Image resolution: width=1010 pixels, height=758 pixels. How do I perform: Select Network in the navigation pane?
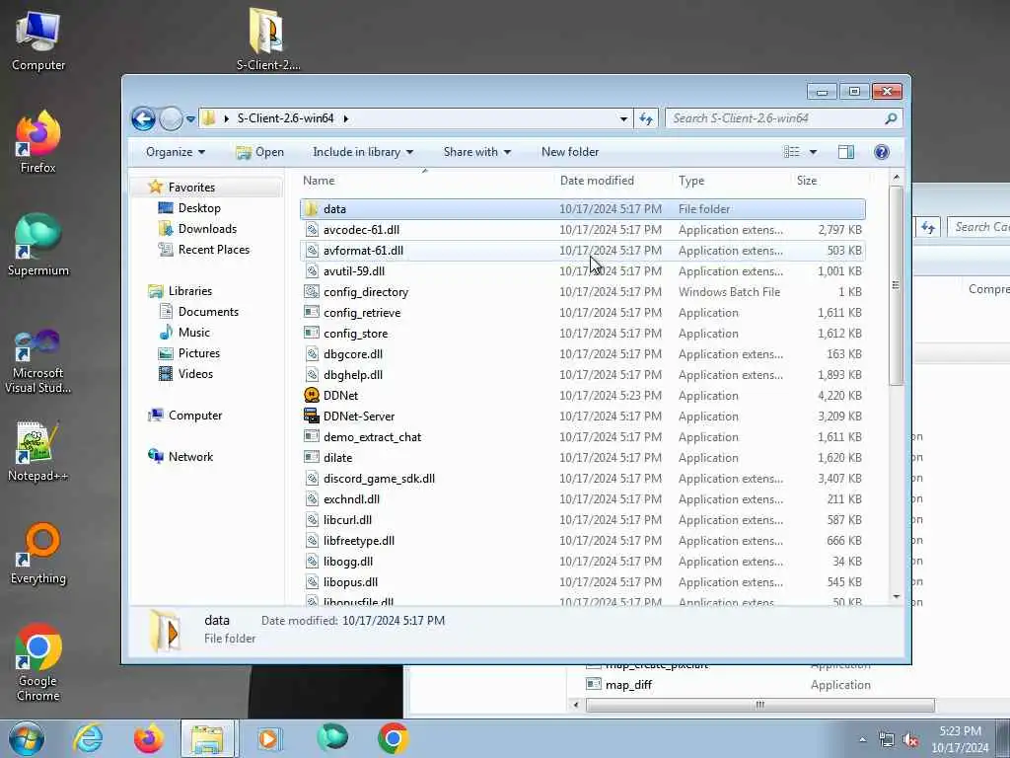[x=190, y=457]
